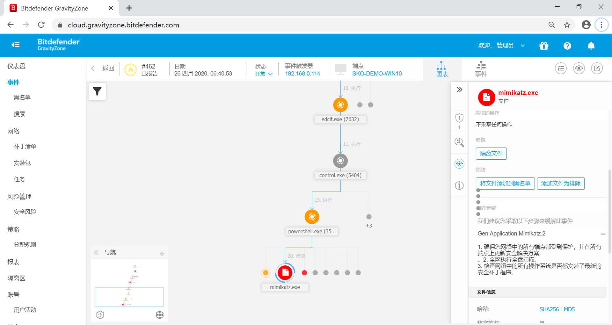Open the notifications bell
This screenshot has width=612, height=325.
pos(591,46)
